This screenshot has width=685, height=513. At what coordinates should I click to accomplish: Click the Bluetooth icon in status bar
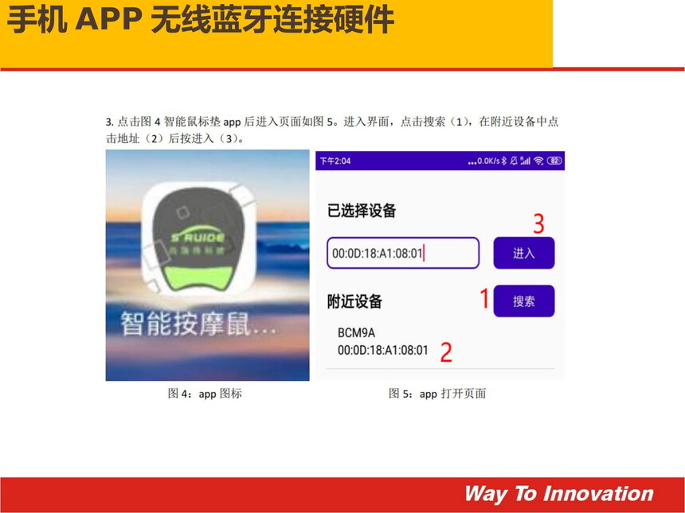coord(503,161)
